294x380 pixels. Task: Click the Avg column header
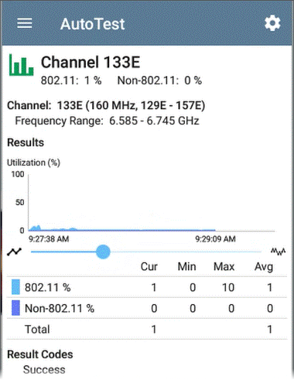[264, 267]
